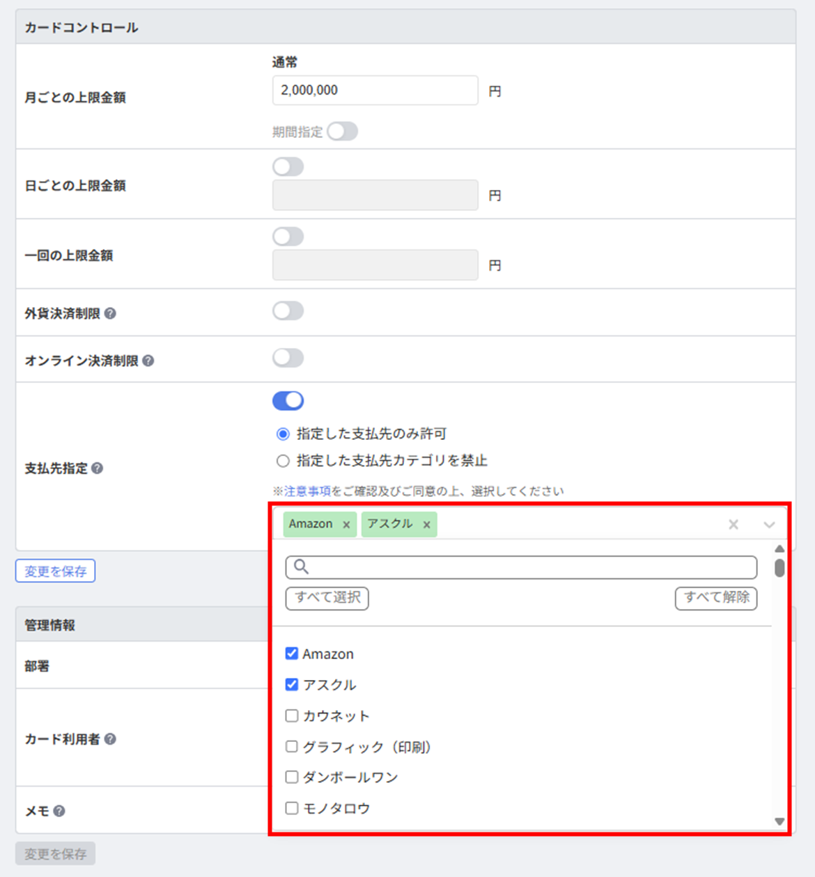Enable the 日ごとの上限金額 switch
This screenshot has height=877, width=815.
(x=288, y=166)
